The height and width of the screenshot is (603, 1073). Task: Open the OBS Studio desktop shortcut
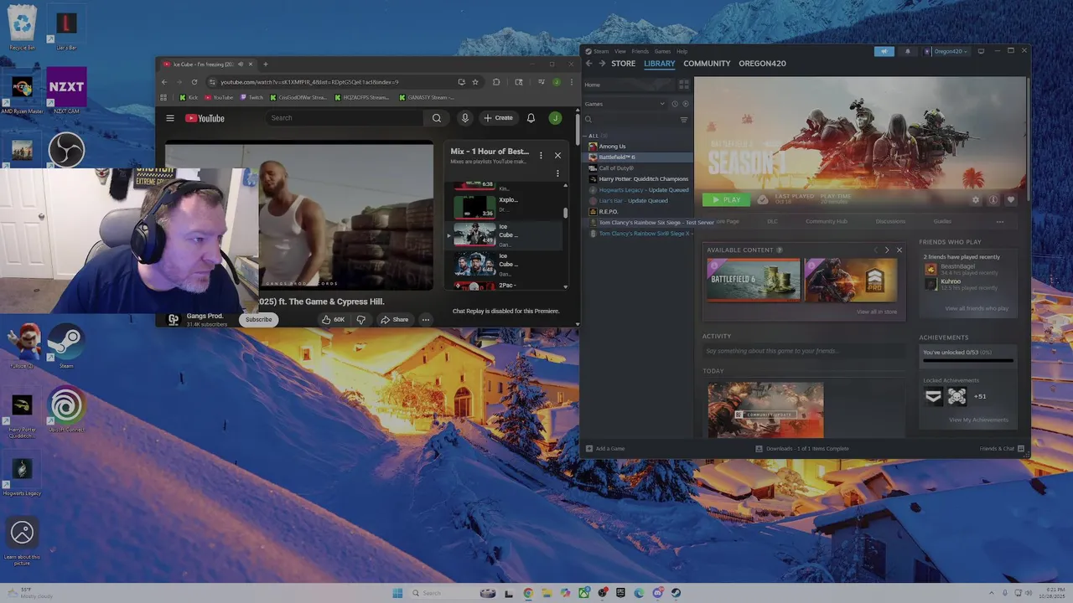(66, 151)
